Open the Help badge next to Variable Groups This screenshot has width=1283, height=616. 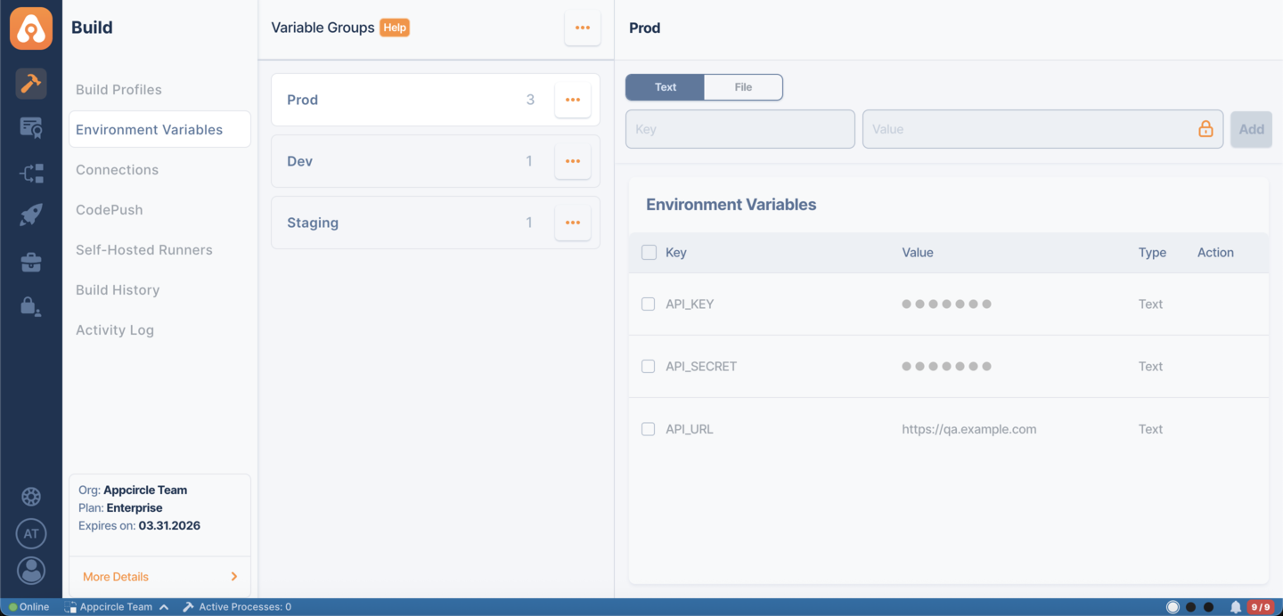pyautogui.click(x=394, y=28)
